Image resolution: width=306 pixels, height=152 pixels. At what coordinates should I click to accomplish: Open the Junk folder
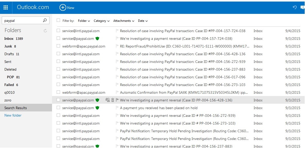click(x=8, y=46)
